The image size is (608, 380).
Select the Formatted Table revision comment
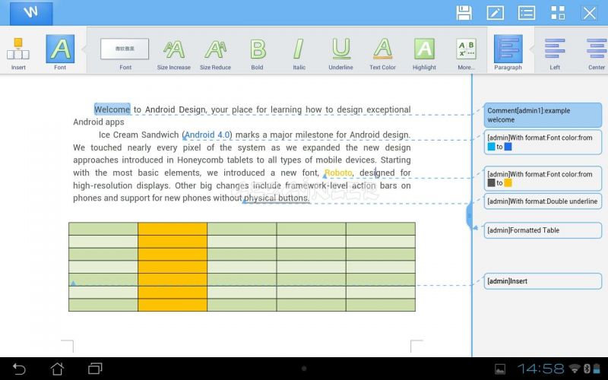543,230
